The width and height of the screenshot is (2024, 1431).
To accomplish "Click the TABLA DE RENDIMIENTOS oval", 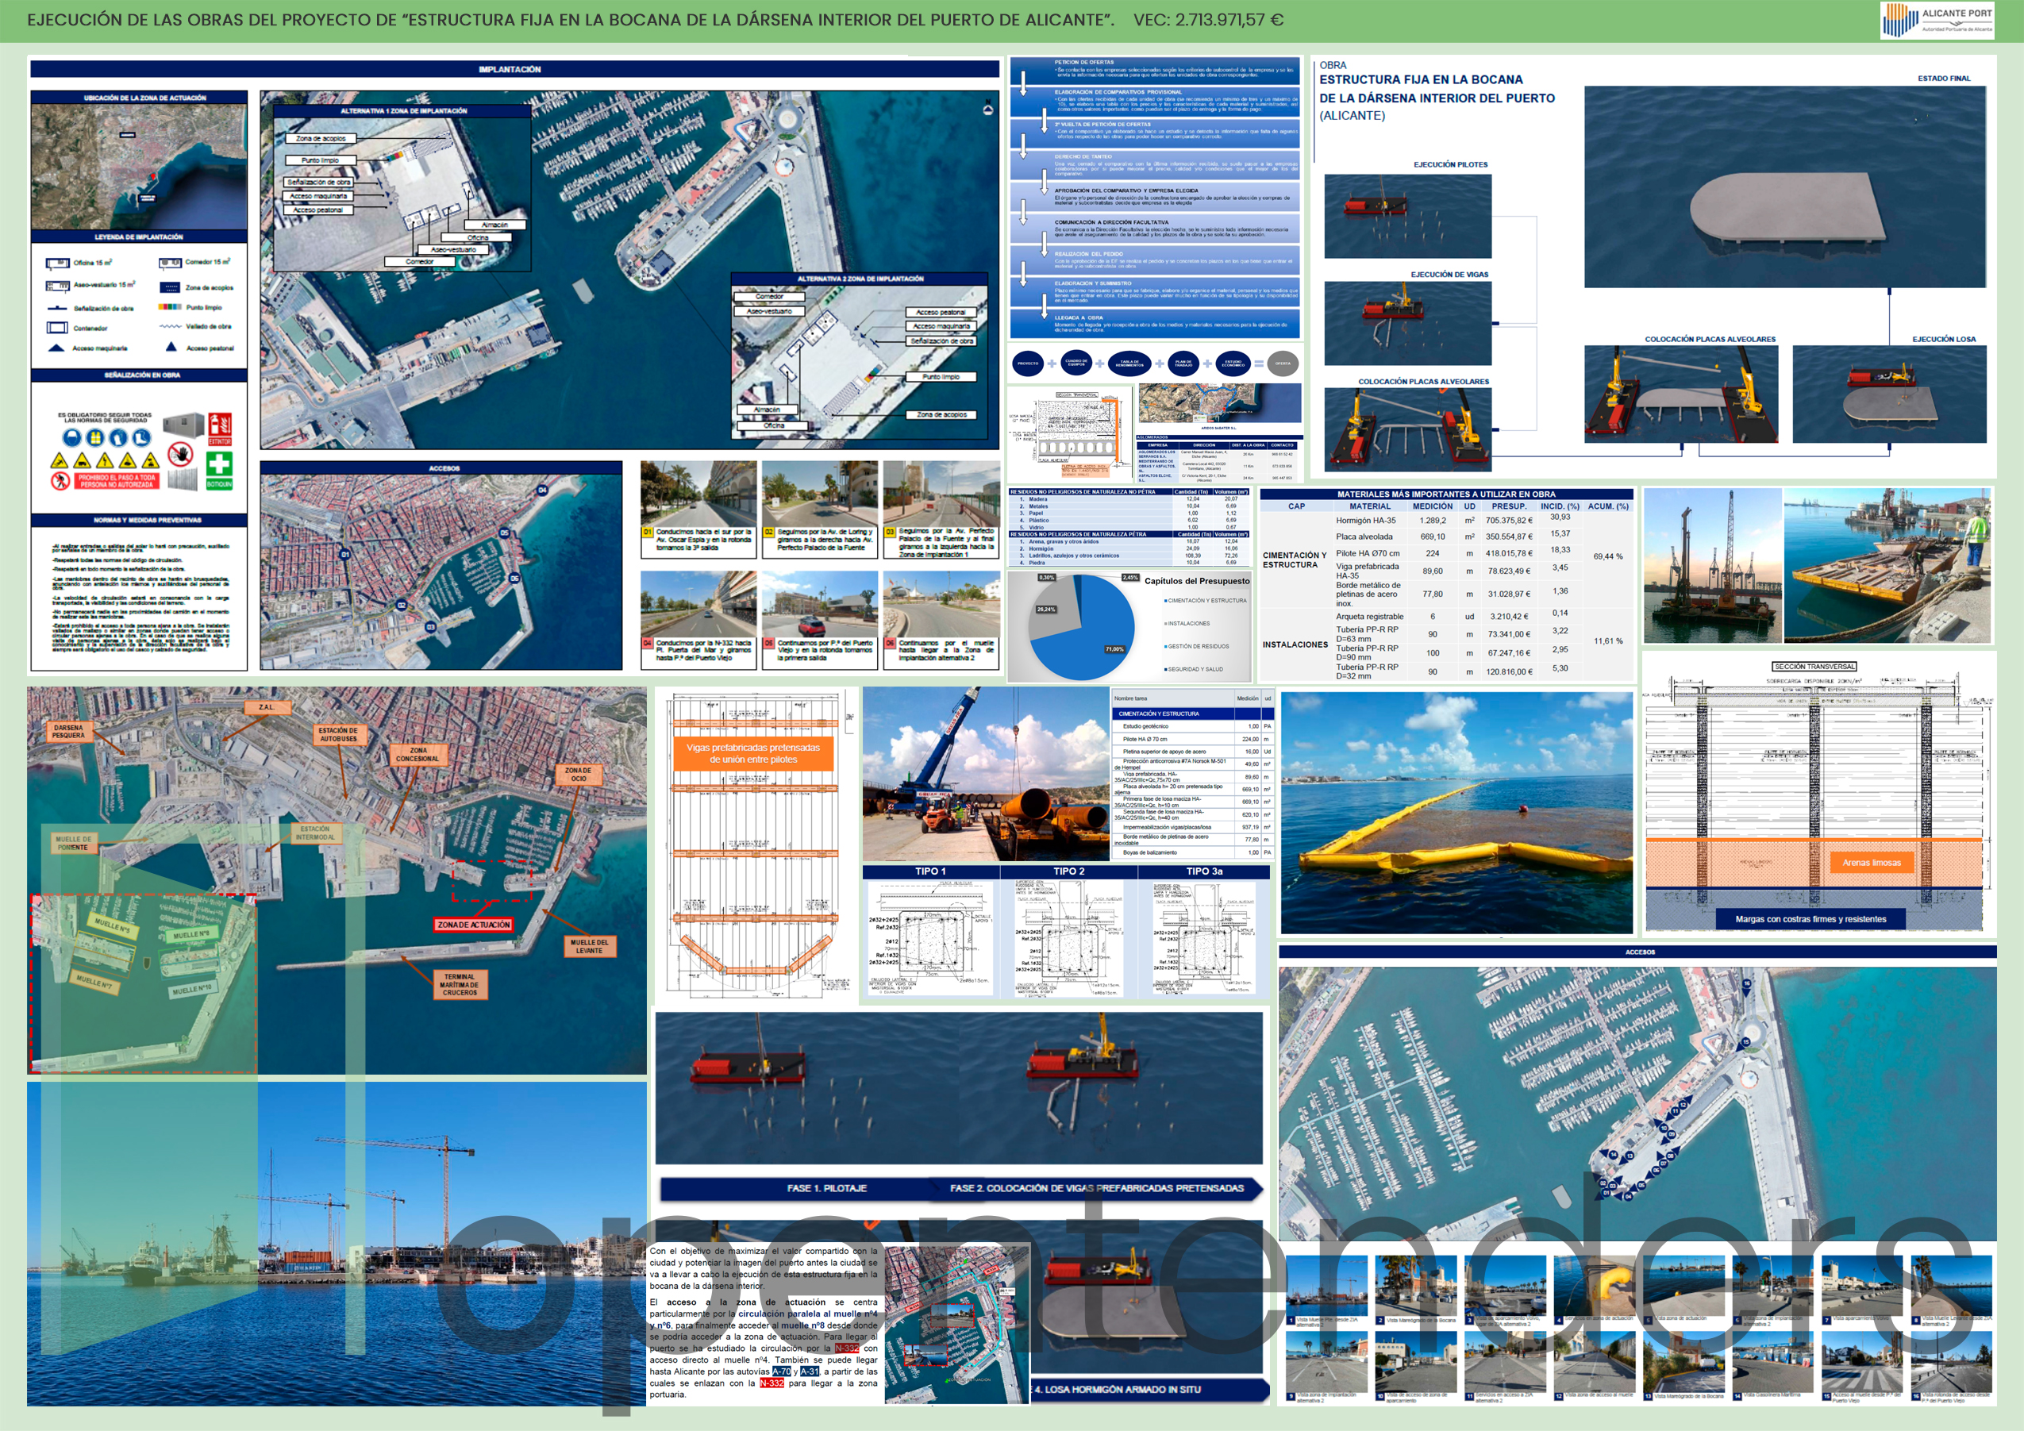I will pyautogui.click(x=1129, y=364).
